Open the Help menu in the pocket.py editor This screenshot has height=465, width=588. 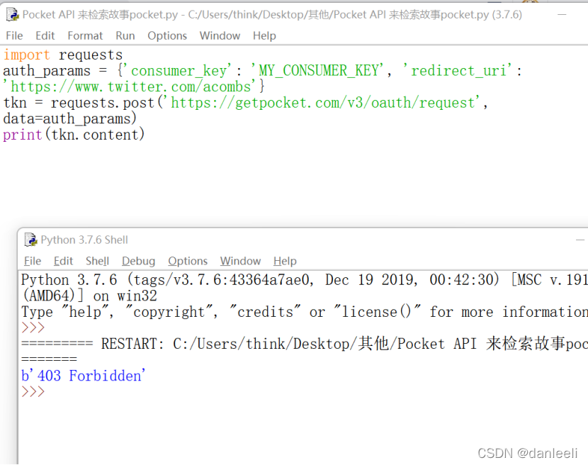coord(264,35)
